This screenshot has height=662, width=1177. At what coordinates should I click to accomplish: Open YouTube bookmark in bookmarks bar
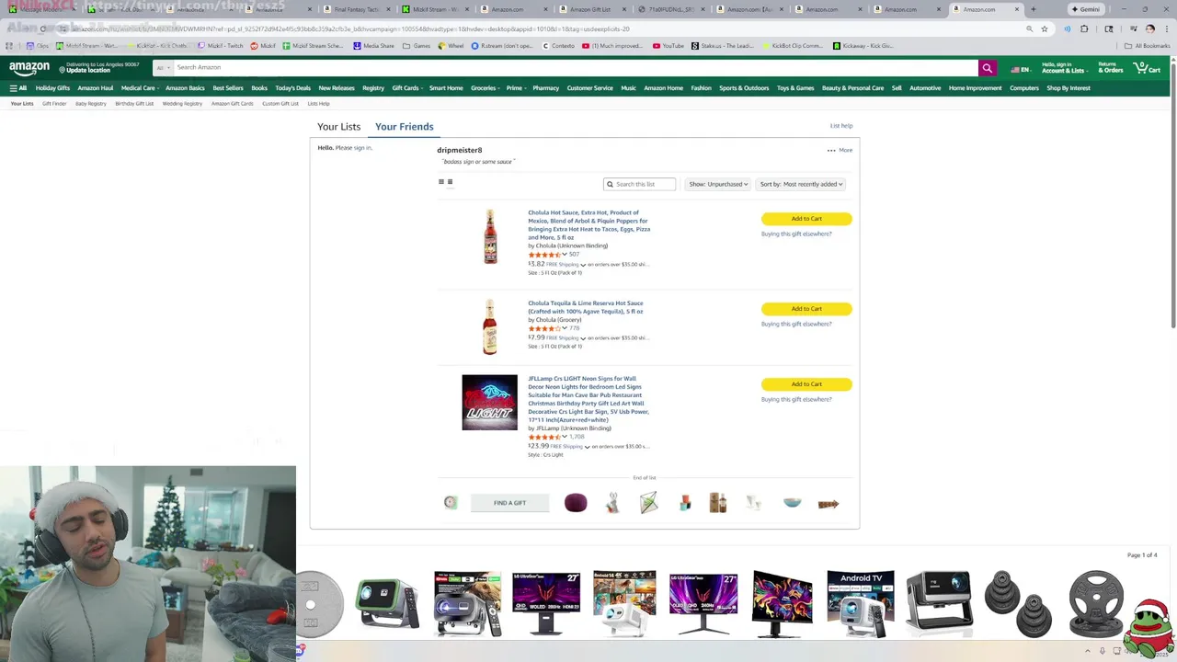pyautogui.click(x=668, y=45)
